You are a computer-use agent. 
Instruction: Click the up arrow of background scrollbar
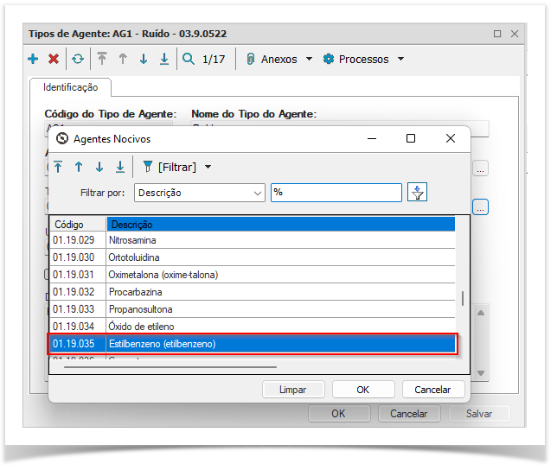[x=481, y=313]
